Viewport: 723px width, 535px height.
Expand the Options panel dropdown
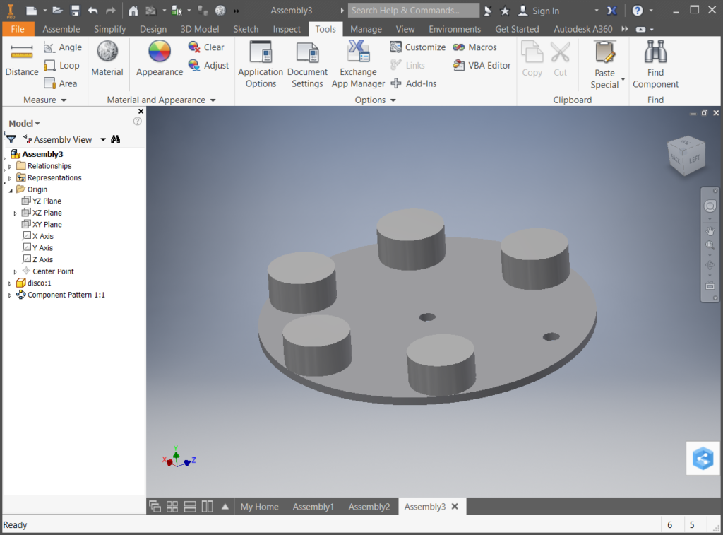(x=393, y=100)
